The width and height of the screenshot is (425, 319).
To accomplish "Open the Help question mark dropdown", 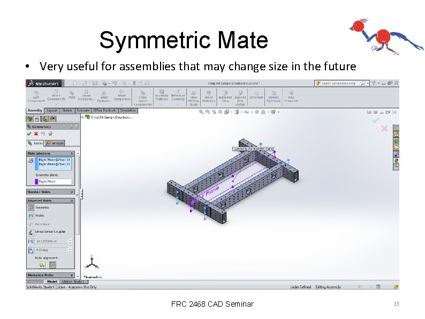I will coord(378,83).
